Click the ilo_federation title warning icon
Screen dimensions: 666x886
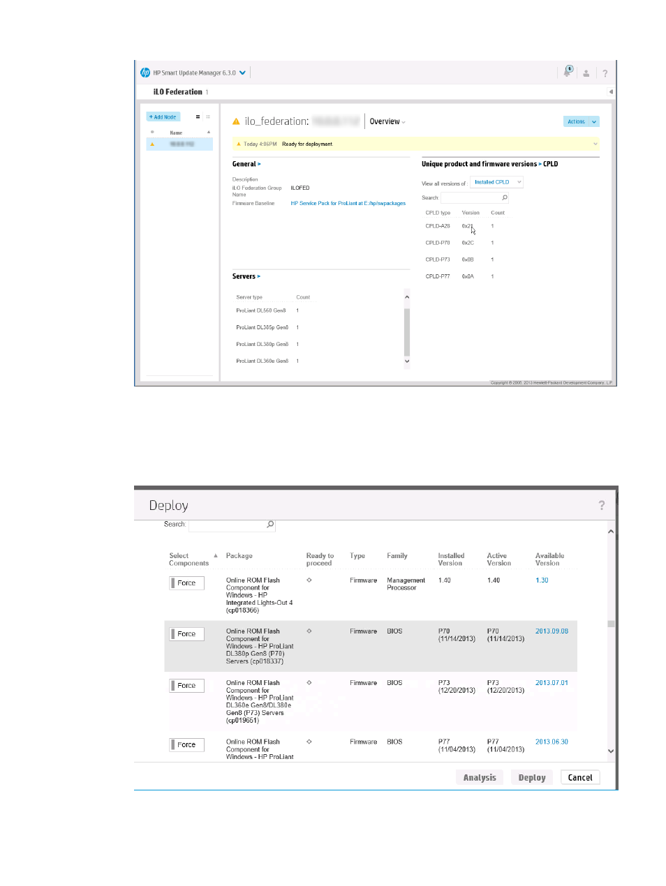tap(236, 121)
